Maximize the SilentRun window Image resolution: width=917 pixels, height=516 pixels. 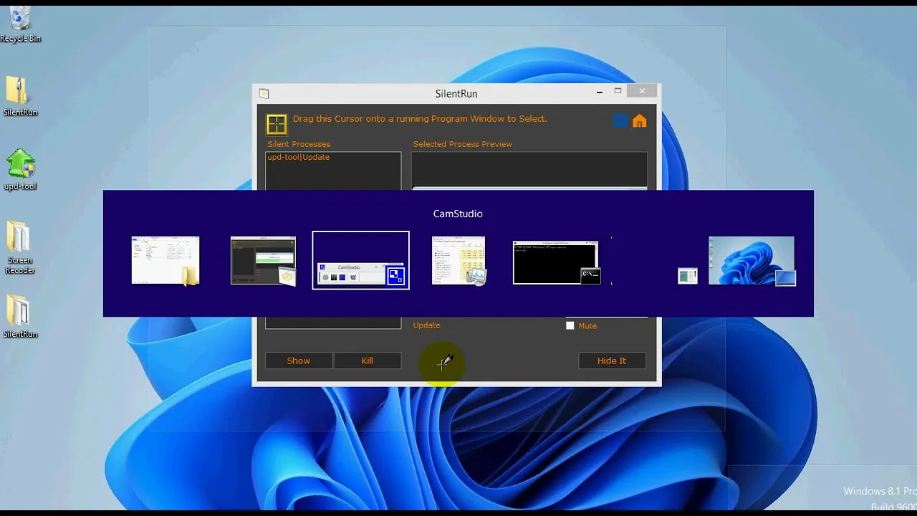[x=618, y=91]
